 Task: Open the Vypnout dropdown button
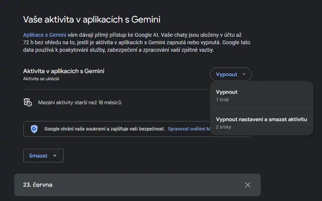coord(231,74)
